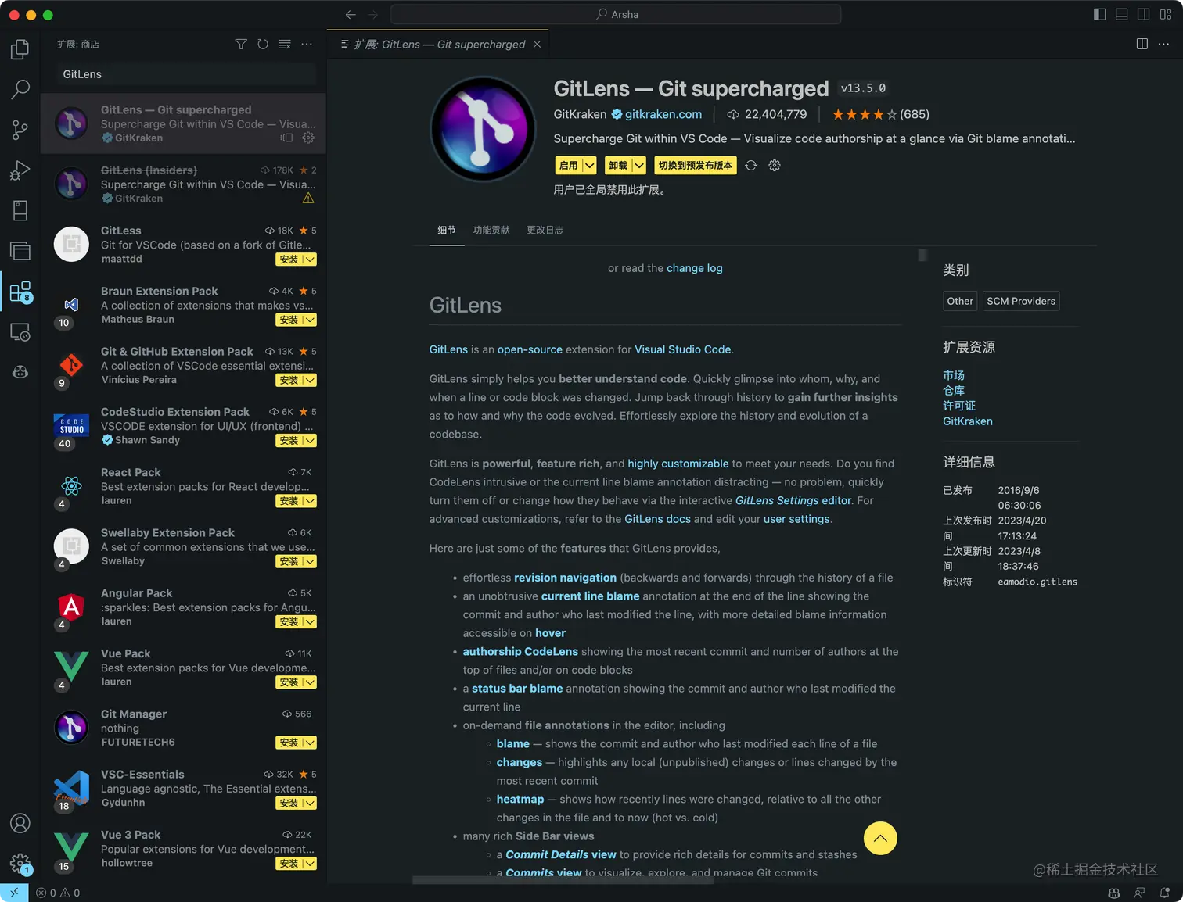The image size is (1183, 902).
Task: Open errors and warnings status item
Action: point(59,893)
